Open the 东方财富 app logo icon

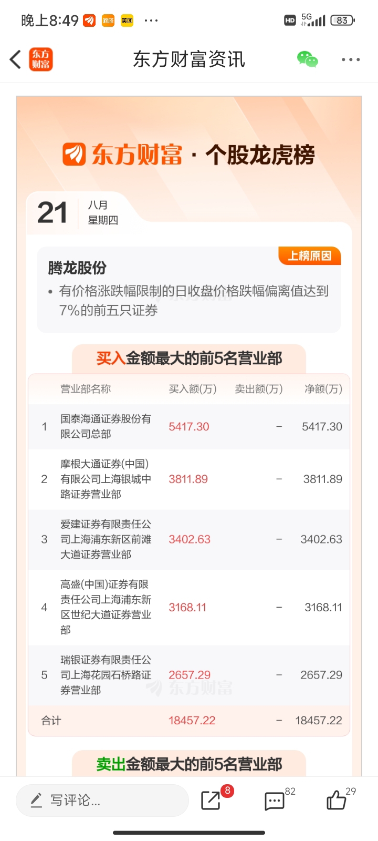40,59
